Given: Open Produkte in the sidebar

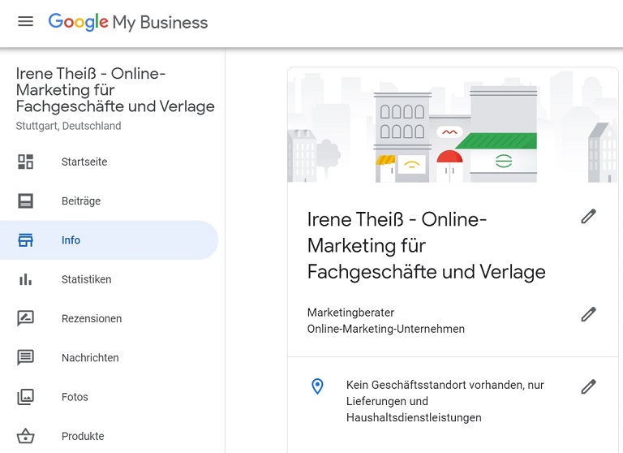Looking at the screenshot, I should tap(109, 436).
